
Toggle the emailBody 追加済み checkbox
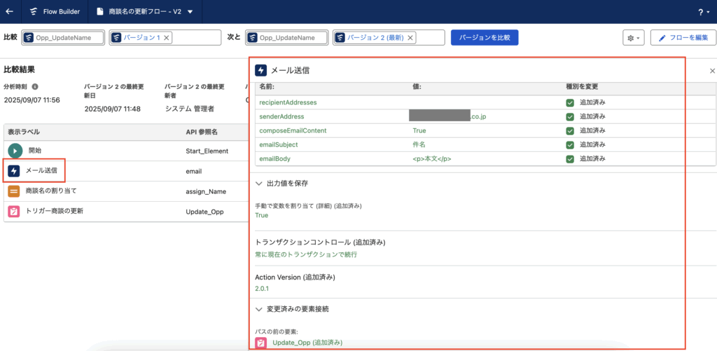[x=571, y=158]
